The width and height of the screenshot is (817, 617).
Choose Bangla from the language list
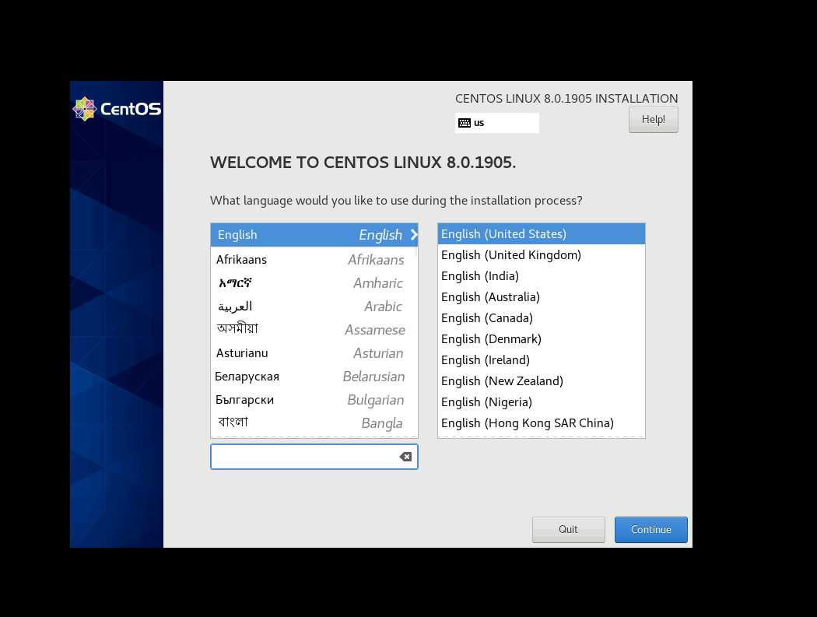[314, 423]
